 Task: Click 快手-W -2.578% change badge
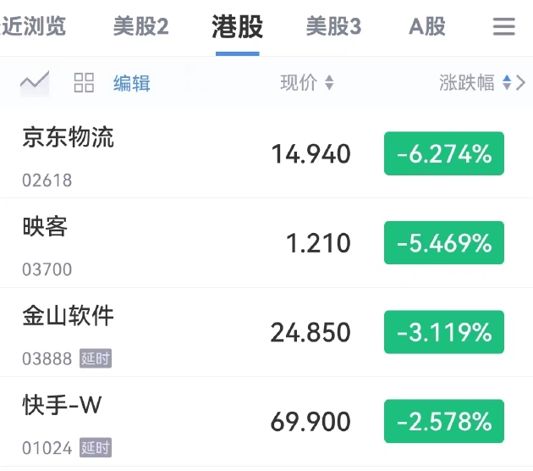tap(443, 421)
